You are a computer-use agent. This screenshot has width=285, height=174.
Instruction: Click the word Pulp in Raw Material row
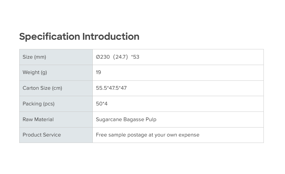pos(151,120)
